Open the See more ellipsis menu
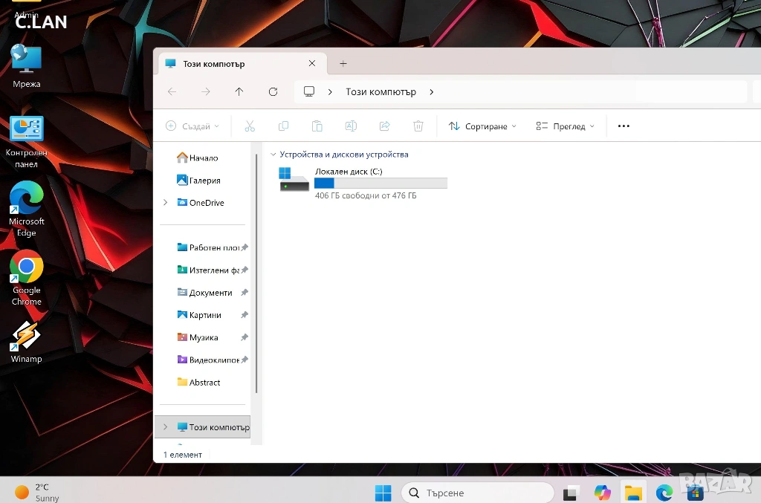 coord(624,126)
